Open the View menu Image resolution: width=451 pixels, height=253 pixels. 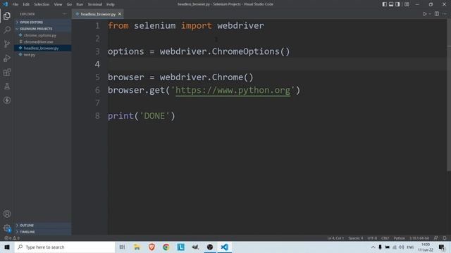[x=58, y=4]
